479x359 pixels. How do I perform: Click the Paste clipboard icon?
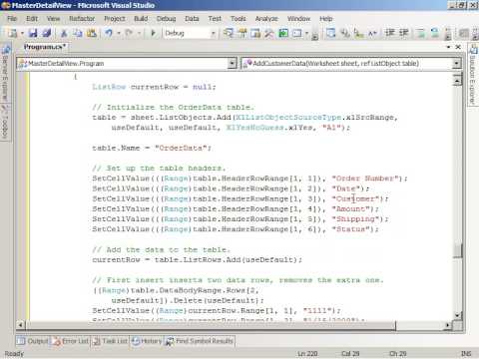coord(91,33)
